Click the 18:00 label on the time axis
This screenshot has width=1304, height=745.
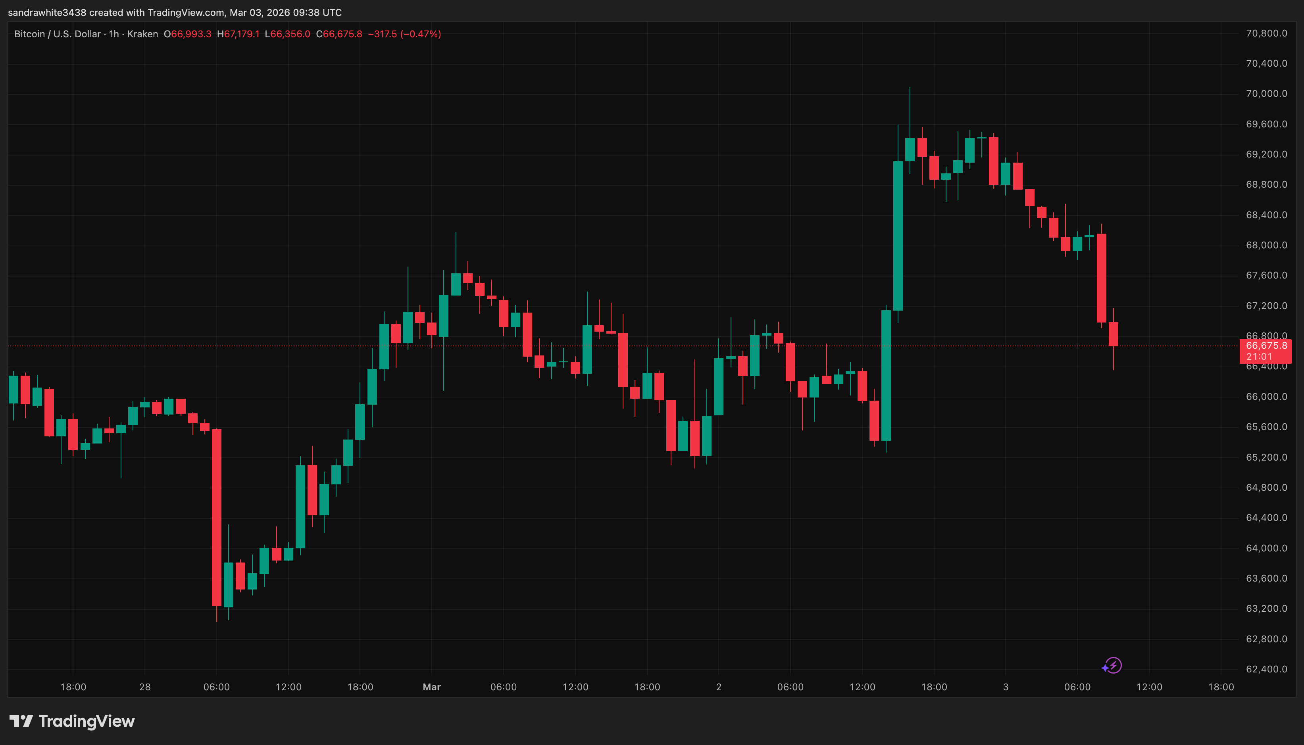click(x=74, y=687)
